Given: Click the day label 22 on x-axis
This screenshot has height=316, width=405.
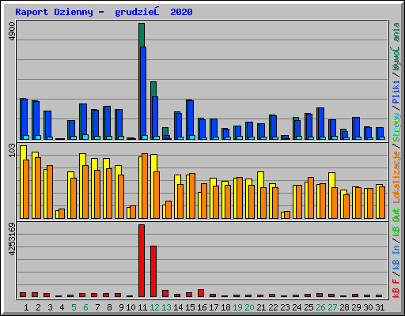Looking at the screenshot, I should pyautogui.click(x=273, y=307).
